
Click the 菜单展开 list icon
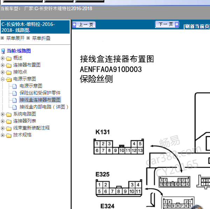[x=2, y=38]
